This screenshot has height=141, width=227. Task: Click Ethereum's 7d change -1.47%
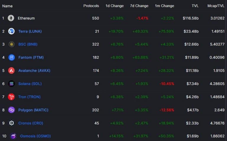(142, 18)
